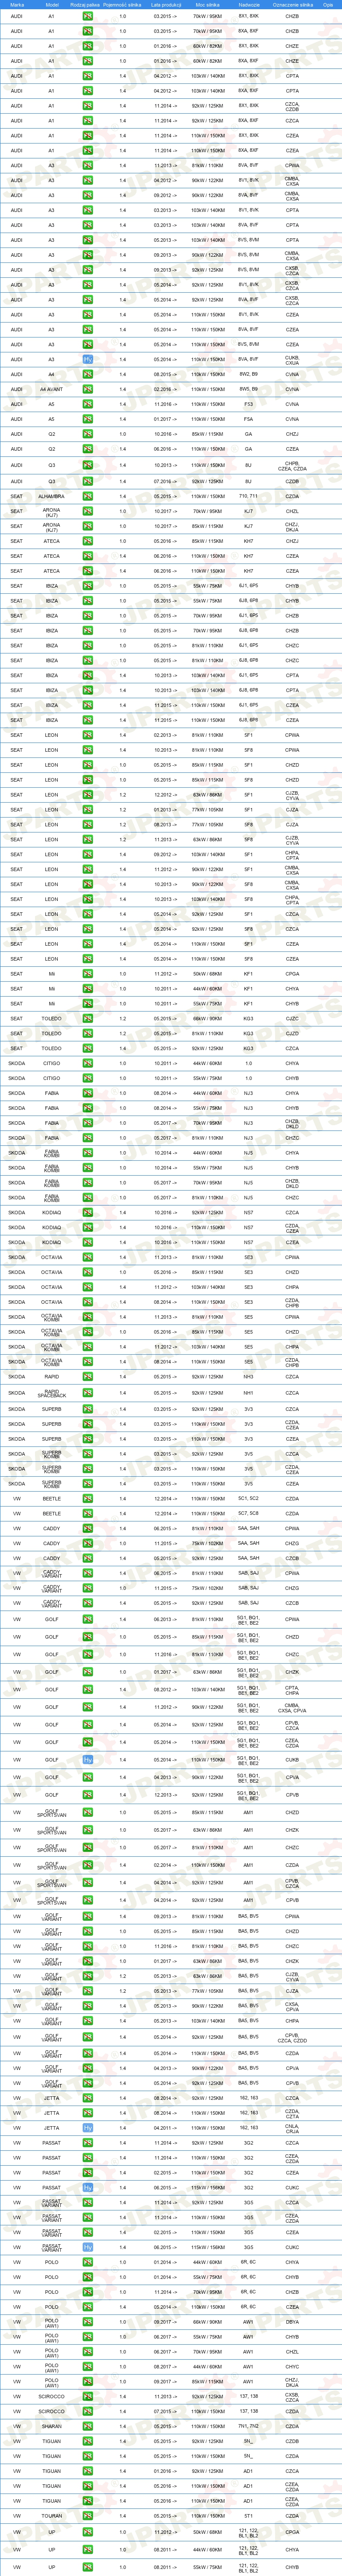Click the 'A4 AVANT' model cell

(52, 389)
